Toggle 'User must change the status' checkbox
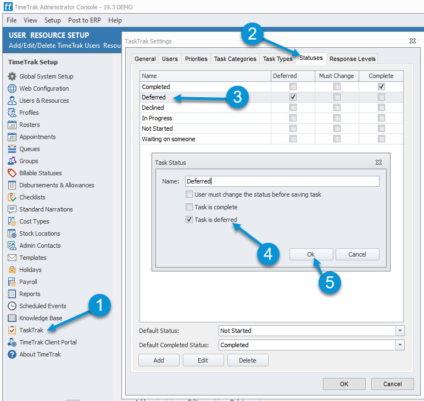Viewport: 424px width, 401px height. [189, 194]
